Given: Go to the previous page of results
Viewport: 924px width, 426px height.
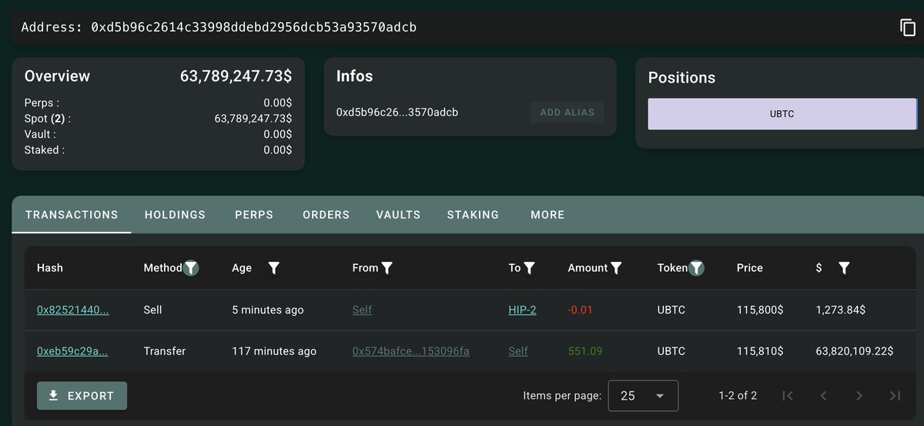Looking at the screenshot, I should [x=823, y=396].
